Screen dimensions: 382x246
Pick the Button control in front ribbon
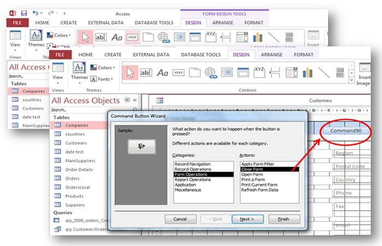coord(178,73)
